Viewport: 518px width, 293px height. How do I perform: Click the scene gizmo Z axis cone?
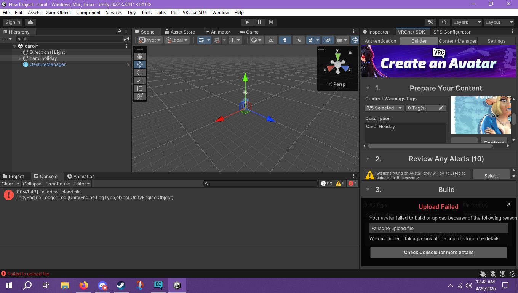(x=344, y=68)
